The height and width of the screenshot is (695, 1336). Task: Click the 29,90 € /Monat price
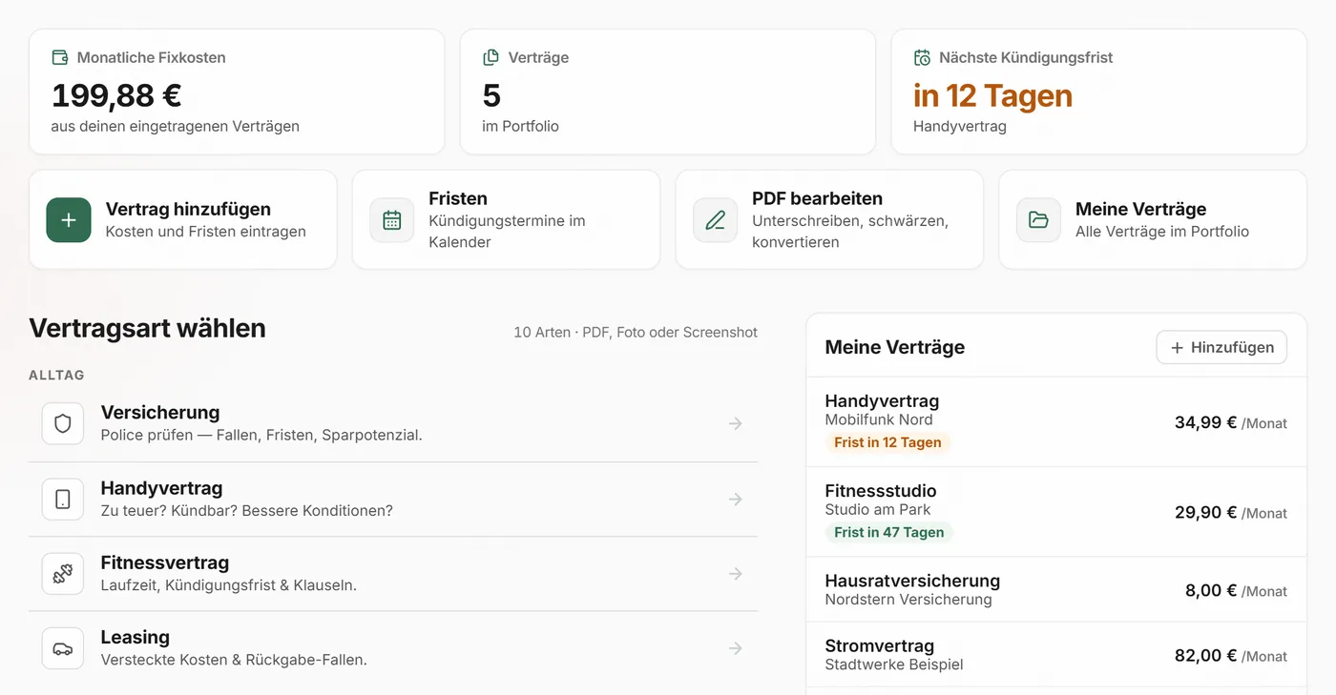[1231, 512]
